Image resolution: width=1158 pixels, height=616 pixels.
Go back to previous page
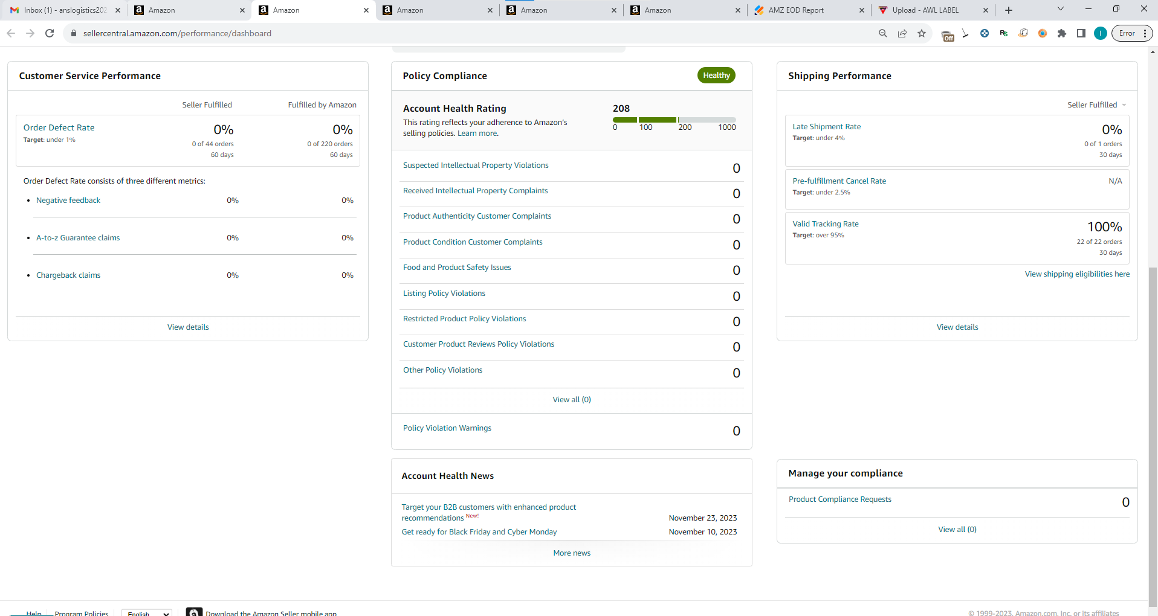(11, 33)
